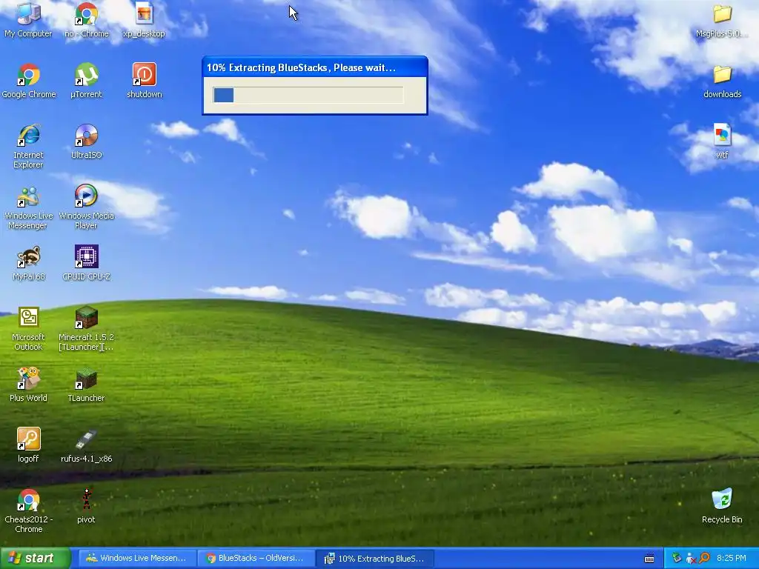Switch to the 10% Extracting BlueStacks taskbar button
Viewport: 759px width, 569px height.
click(375, 559)
